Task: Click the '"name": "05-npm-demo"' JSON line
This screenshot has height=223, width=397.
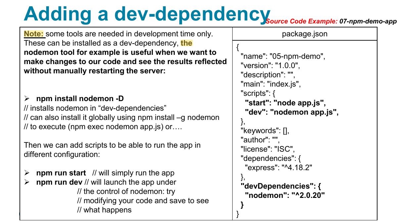Action: (x=283, y=56)
